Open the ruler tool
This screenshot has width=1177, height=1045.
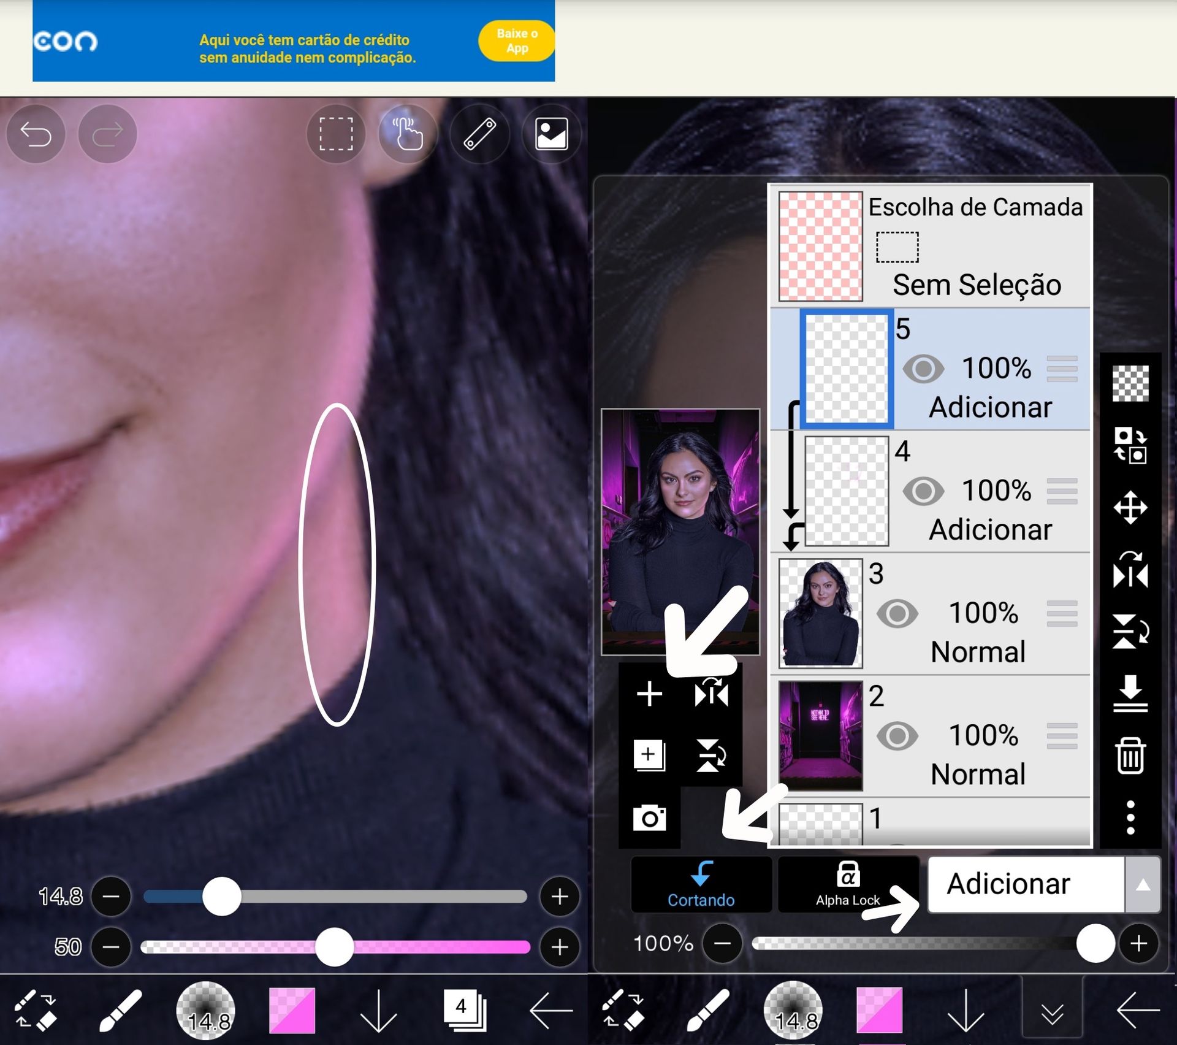coord(479,134)
